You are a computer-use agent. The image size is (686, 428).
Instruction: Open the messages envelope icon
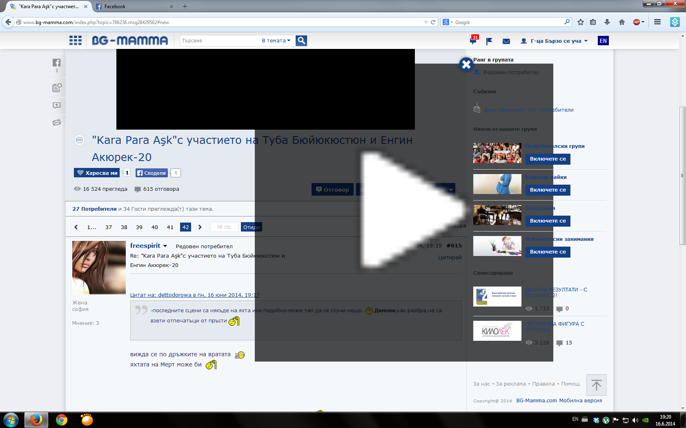[506, 41]
